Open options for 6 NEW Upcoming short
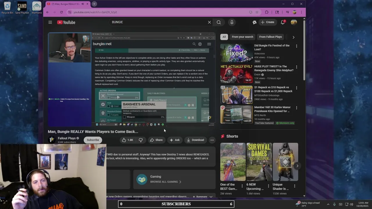 [268, 186]
